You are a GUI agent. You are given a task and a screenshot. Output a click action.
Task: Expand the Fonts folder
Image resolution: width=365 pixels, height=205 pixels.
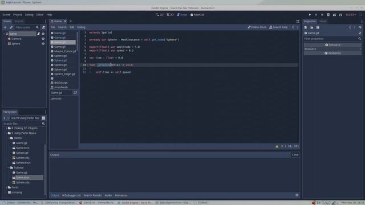6,187
